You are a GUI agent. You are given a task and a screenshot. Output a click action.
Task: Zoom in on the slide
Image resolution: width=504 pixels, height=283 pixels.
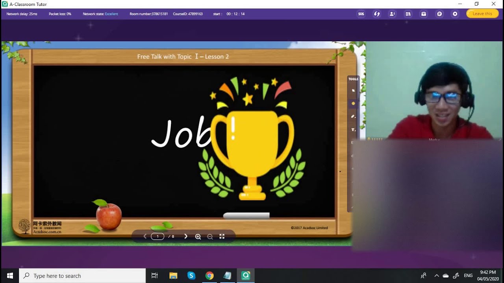pyautogui.click(x=198, y=236)
